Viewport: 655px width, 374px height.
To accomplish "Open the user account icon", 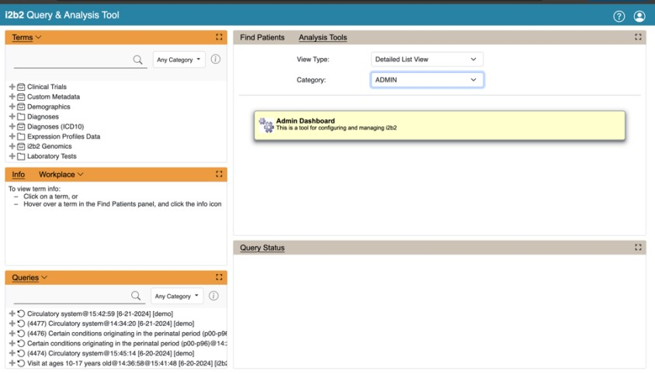I will [639, 16].
